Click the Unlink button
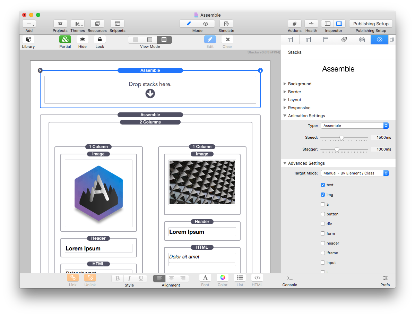The image size is (415, 316). 90,278
